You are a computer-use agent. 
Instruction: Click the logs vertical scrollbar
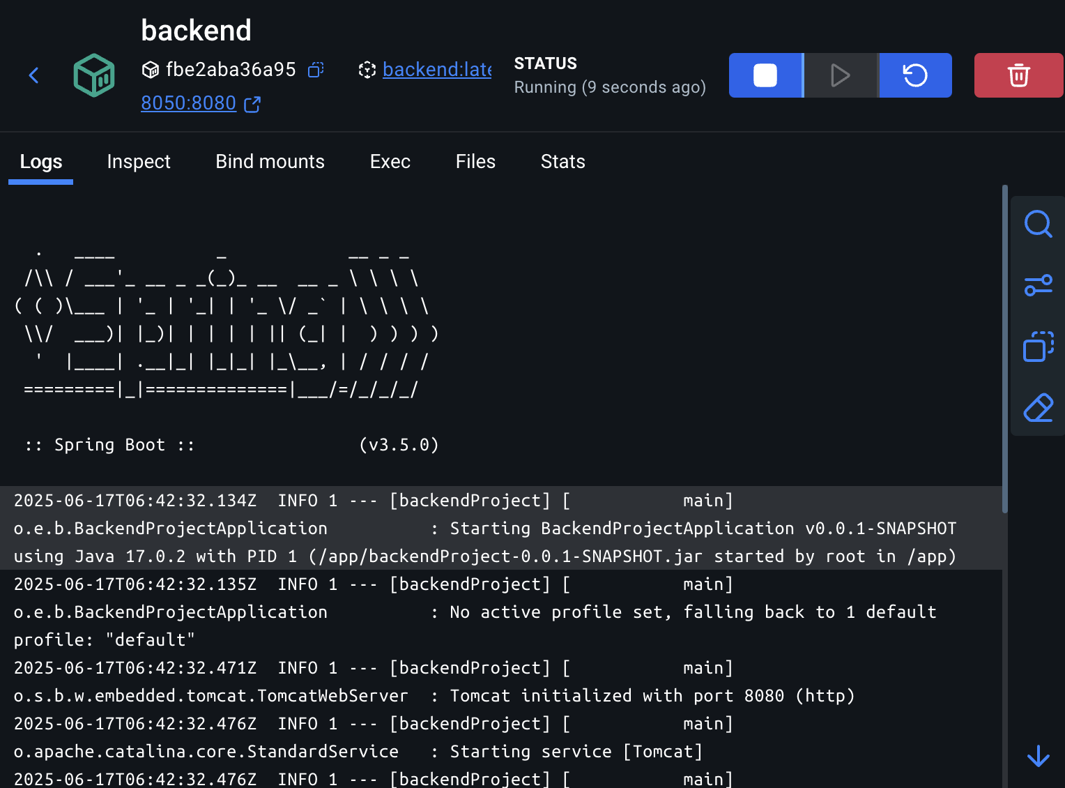click(1005, 349)
